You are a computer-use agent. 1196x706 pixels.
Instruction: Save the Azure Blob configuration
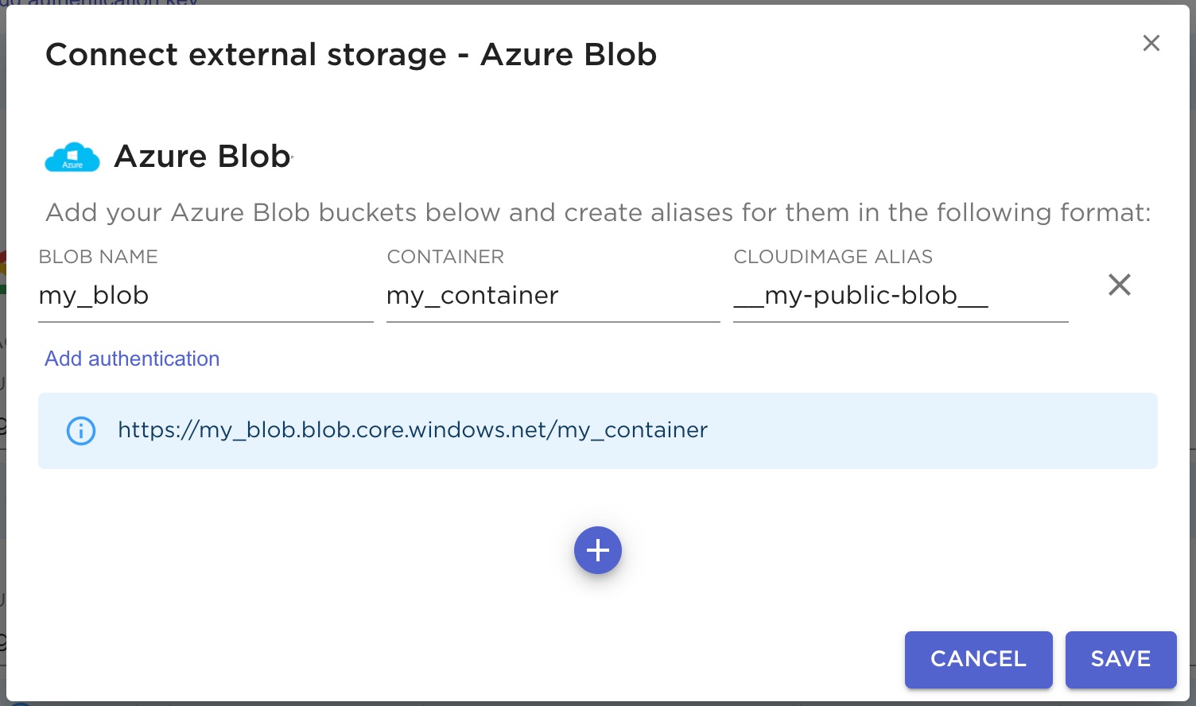(x=1120, y=659)
